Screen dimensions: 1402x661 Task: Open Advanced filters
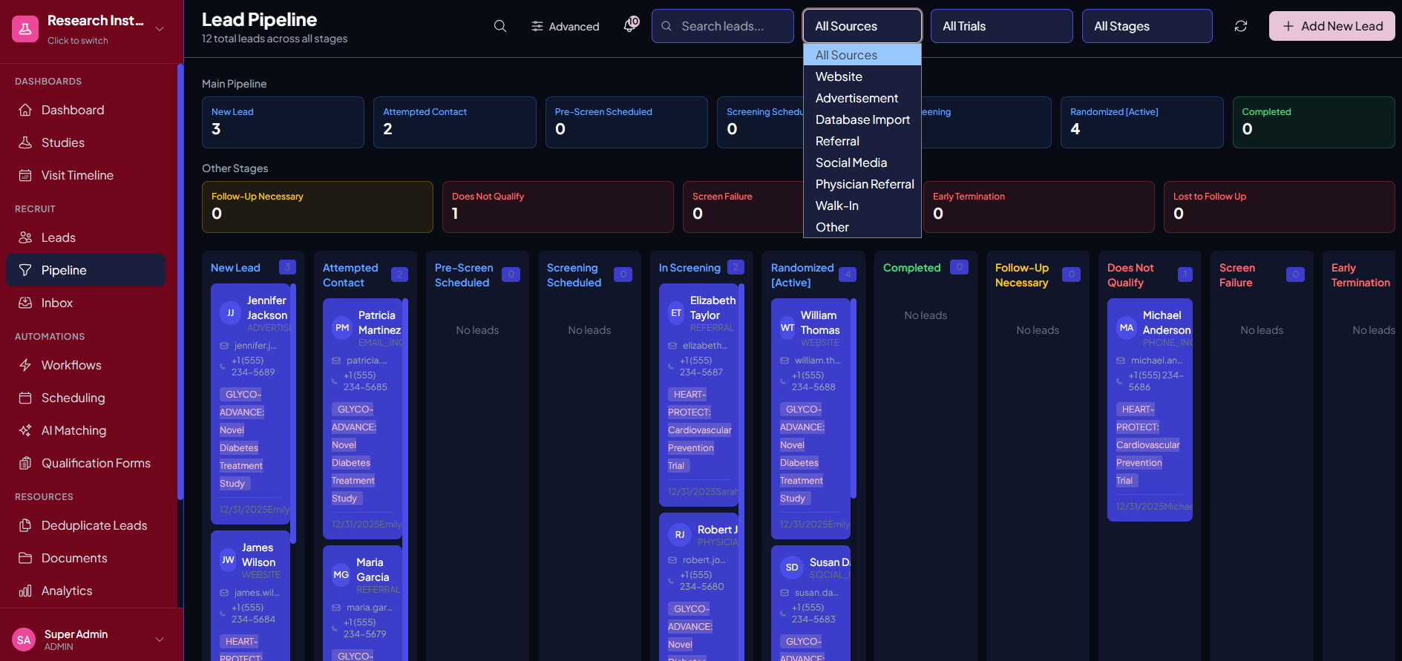coord(565,26)
